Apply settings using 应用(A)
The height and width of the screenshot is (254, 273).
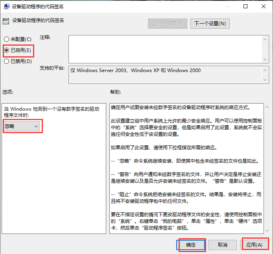(254, 245)
